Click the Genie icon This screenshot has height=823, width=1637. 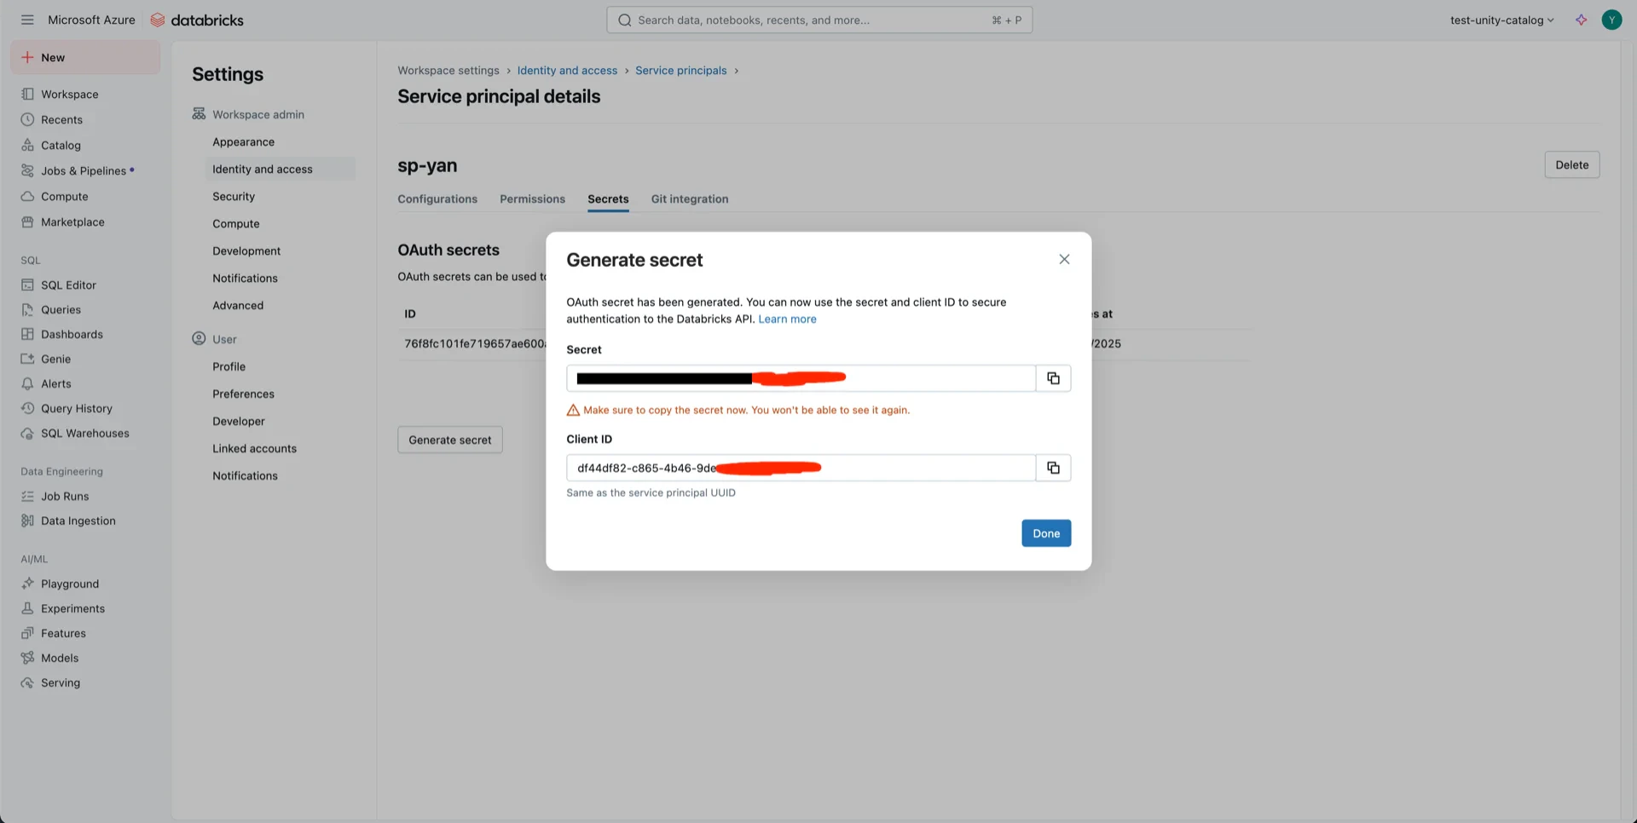27,359
